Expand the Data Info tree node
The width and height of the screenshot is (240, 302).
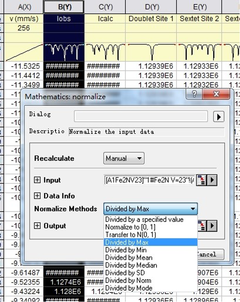(37, 196)
